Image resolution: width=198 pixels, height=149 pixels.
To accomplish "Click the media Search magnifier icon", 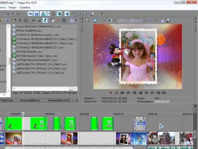I will [64, 21].
